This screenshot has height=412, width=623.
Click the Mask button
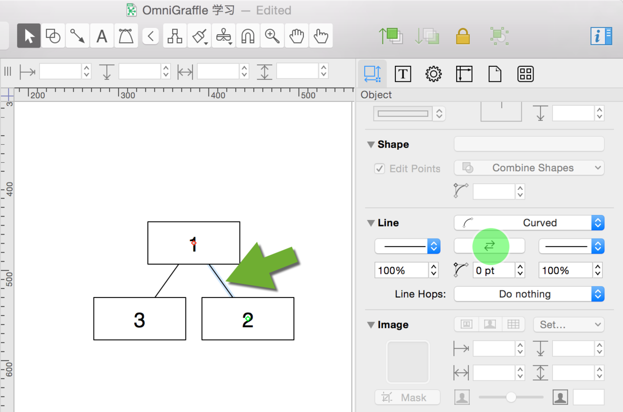click(407, 397)
